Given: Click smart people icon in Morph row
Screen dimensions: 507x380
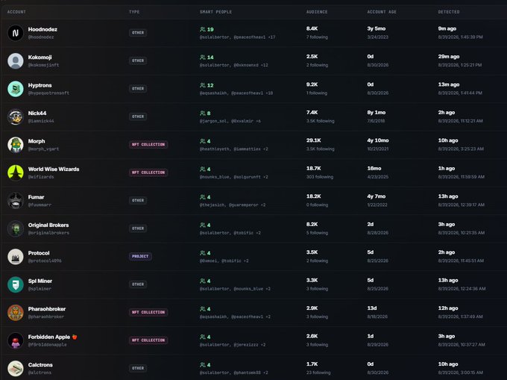Looking at the screenshot, I should (x=203, y=141).
